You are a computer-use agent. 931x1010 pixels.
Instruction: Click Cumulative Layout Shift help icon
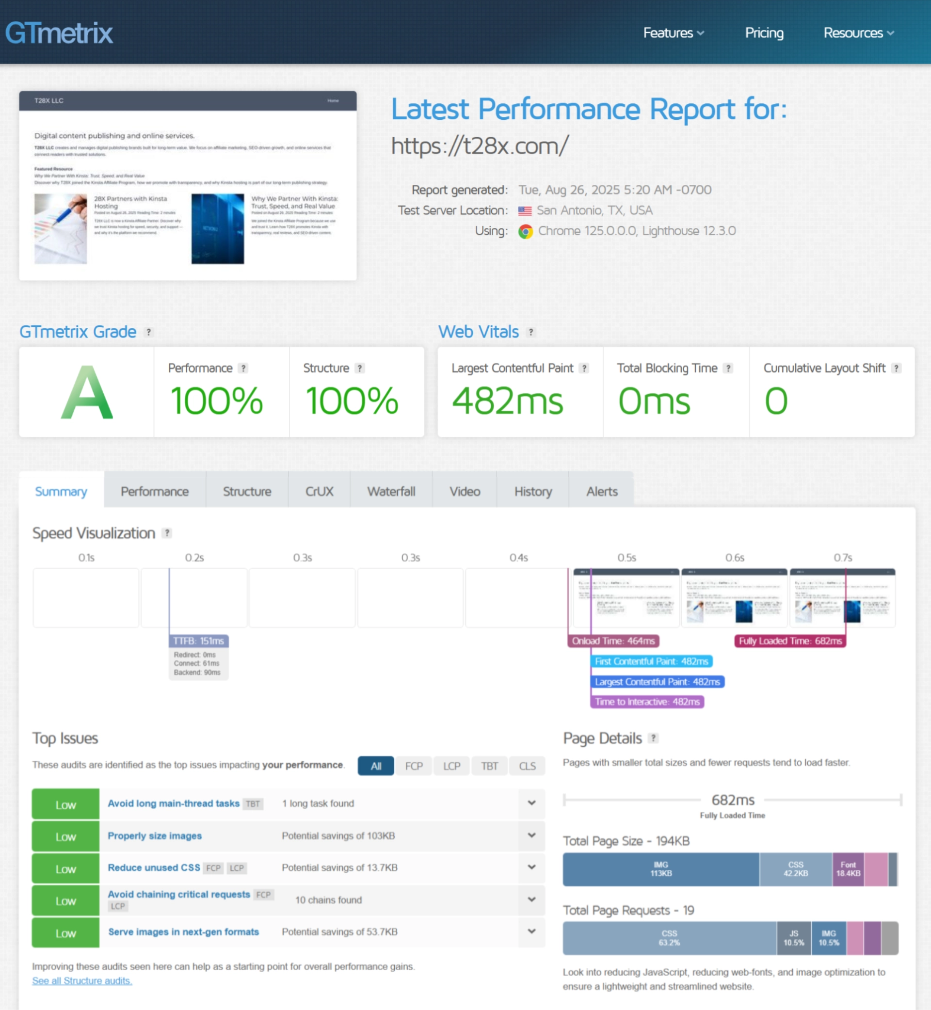coord(896,368)
